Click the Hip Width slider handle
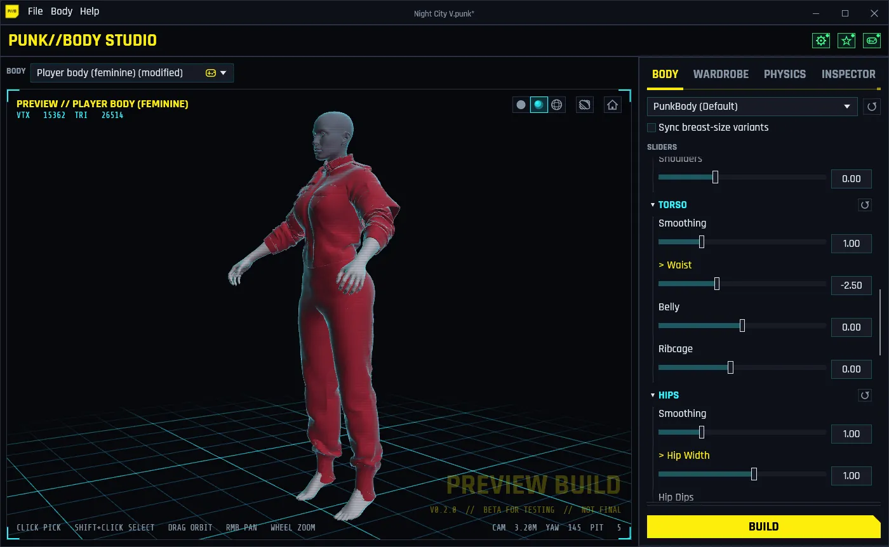889x547 pixels. pyautogui.click(x=754, y=475)
